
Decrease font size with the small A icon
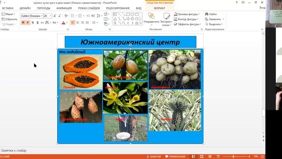click(x=60, y=16)
